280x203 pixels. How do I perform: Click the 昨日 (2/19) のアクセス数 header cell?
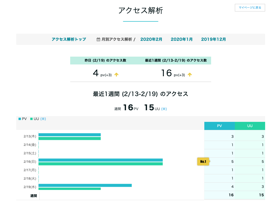[x=105, y=60]
